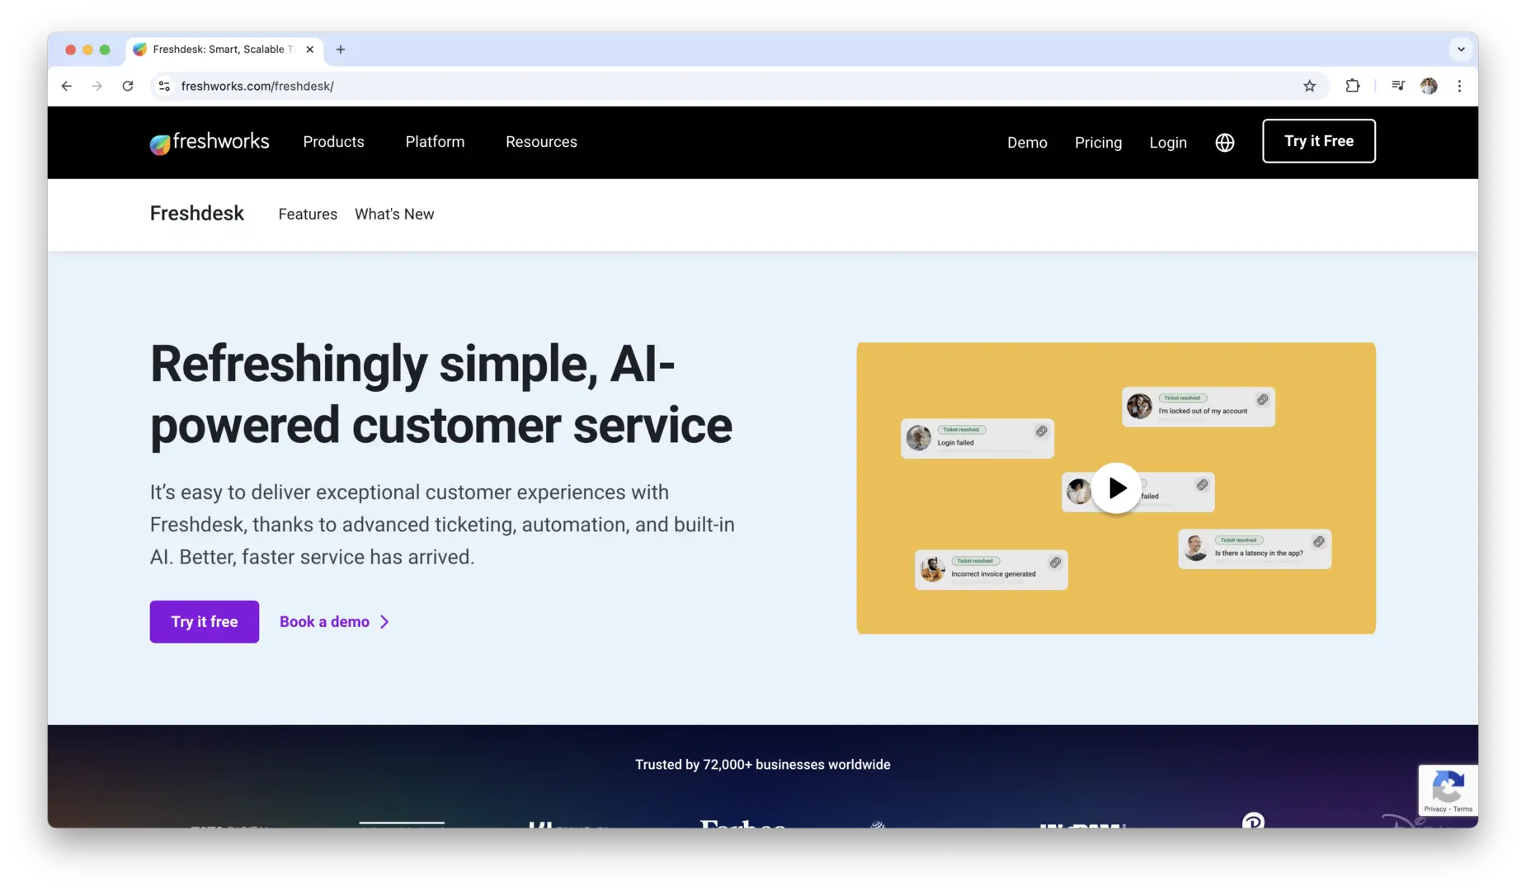This screenshot has height=891, width=1526.
Task: Expand the tab search dropdown arrow
Action: (1461, 49)
